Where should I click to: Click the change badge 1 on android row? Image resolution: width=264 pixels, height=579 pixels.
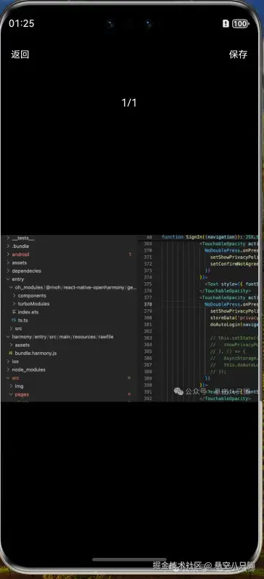click(130, 255)
